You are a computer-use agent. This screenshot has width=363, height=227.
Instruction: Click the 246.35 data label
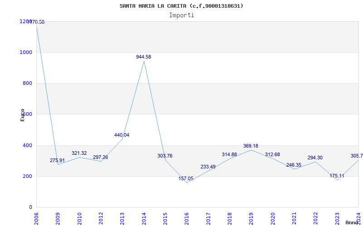[294, 165]
